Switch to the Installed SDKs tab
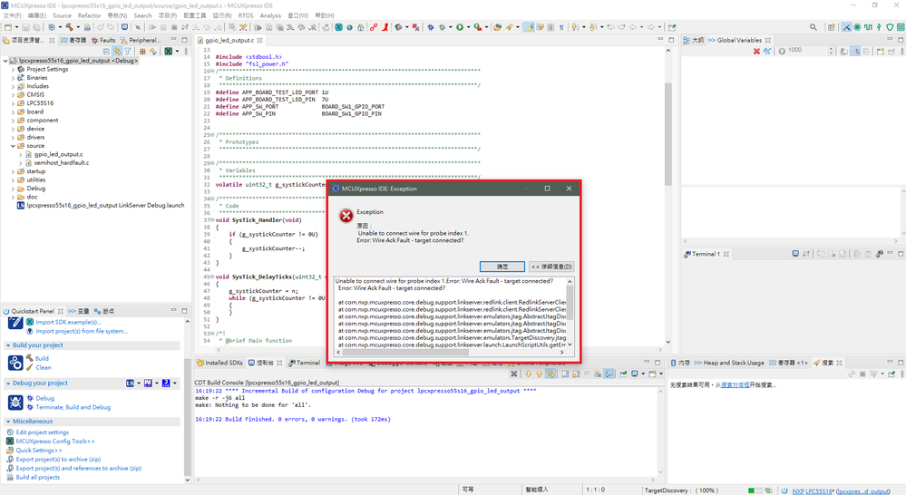Viewport: 906px width, 495px height. point(220,363)
